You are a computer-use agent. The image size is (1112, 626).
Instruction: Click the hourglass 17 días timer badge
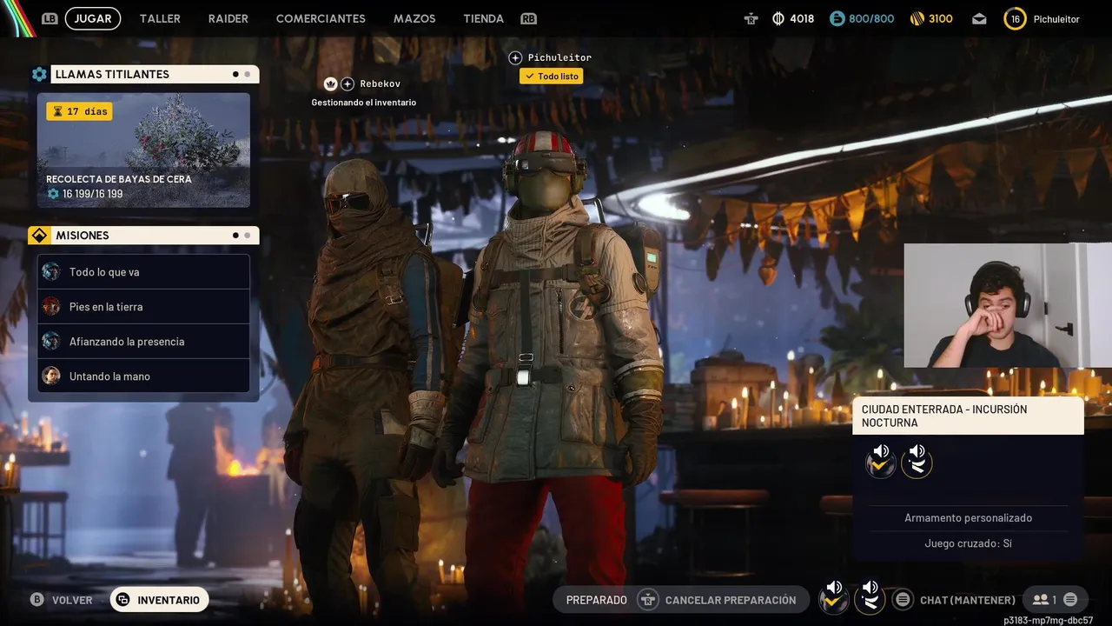79,111
